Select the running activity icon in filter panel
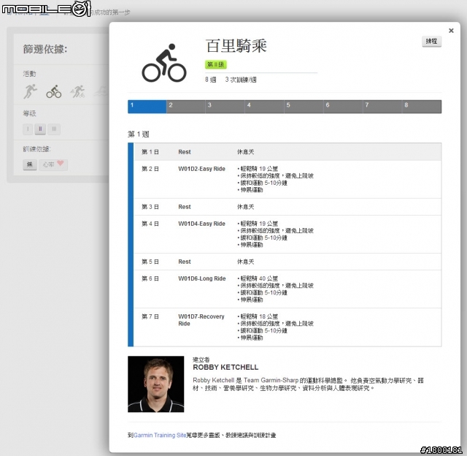The height and width of the screenshot is (456, 467). 30,91
